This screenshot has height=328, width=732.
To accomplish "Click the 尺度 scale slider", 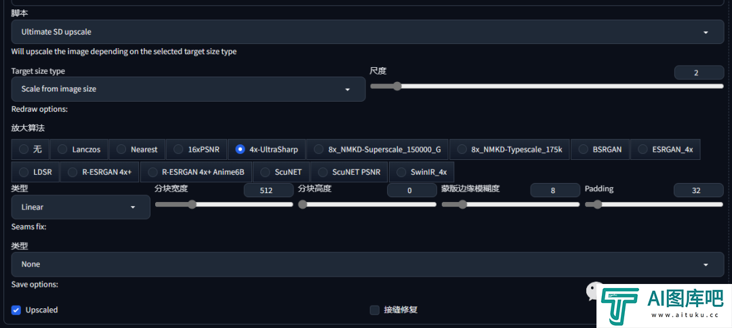I will point(547,86).
